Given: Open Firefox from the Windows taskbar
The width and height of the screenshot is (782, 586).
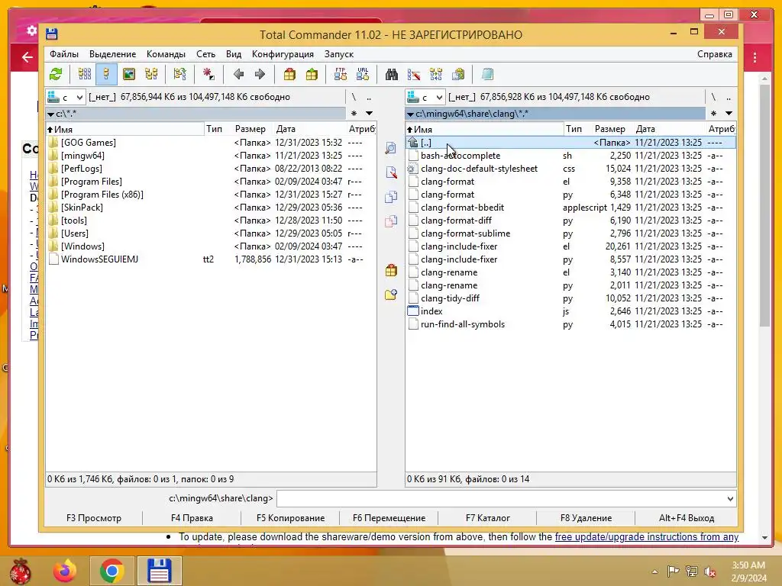Looking at the screenshot, I should tap(66, 571).
